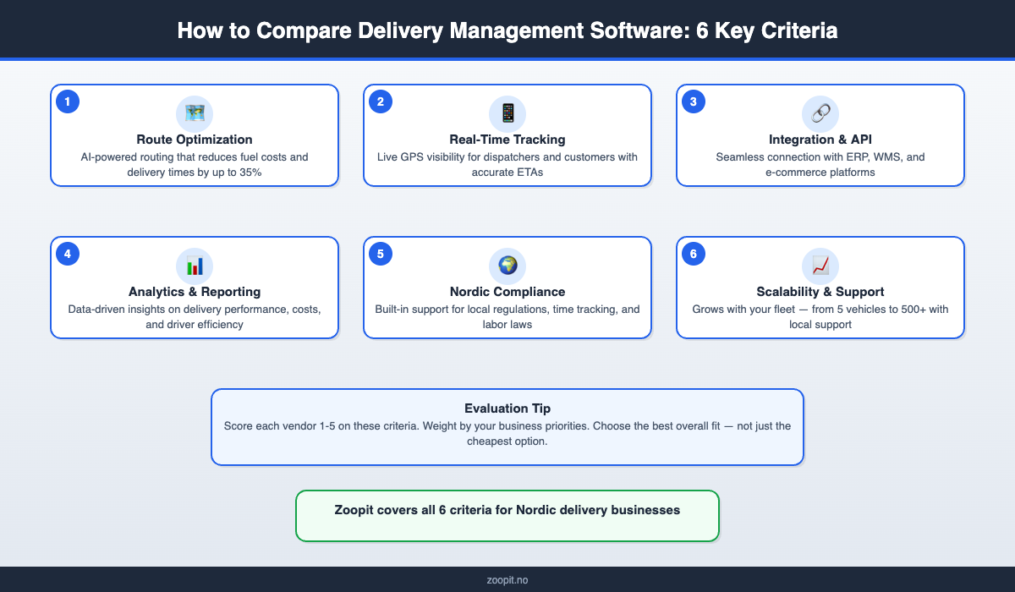Screen dimensions: 1015x592
Task: Select the Scalability & Support growth chart icon
Action: coord(820,266)
